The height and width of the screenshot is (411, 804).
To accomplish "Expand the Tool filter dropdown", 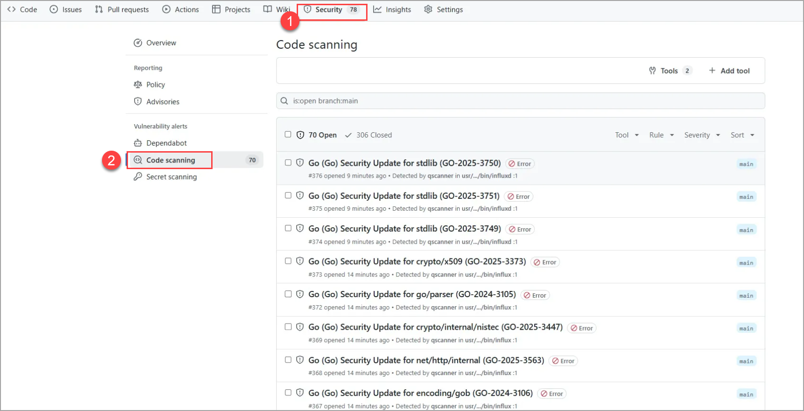I will (x=627, y=135).
